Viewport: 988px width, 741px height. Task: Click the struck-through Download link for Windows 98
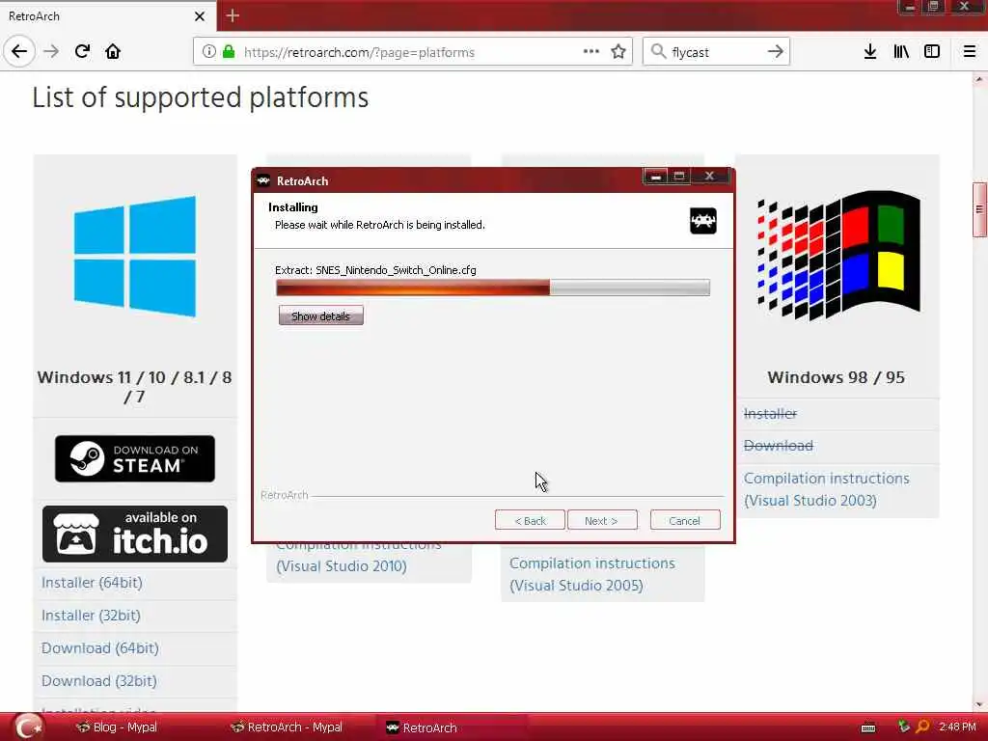[779, 446]
